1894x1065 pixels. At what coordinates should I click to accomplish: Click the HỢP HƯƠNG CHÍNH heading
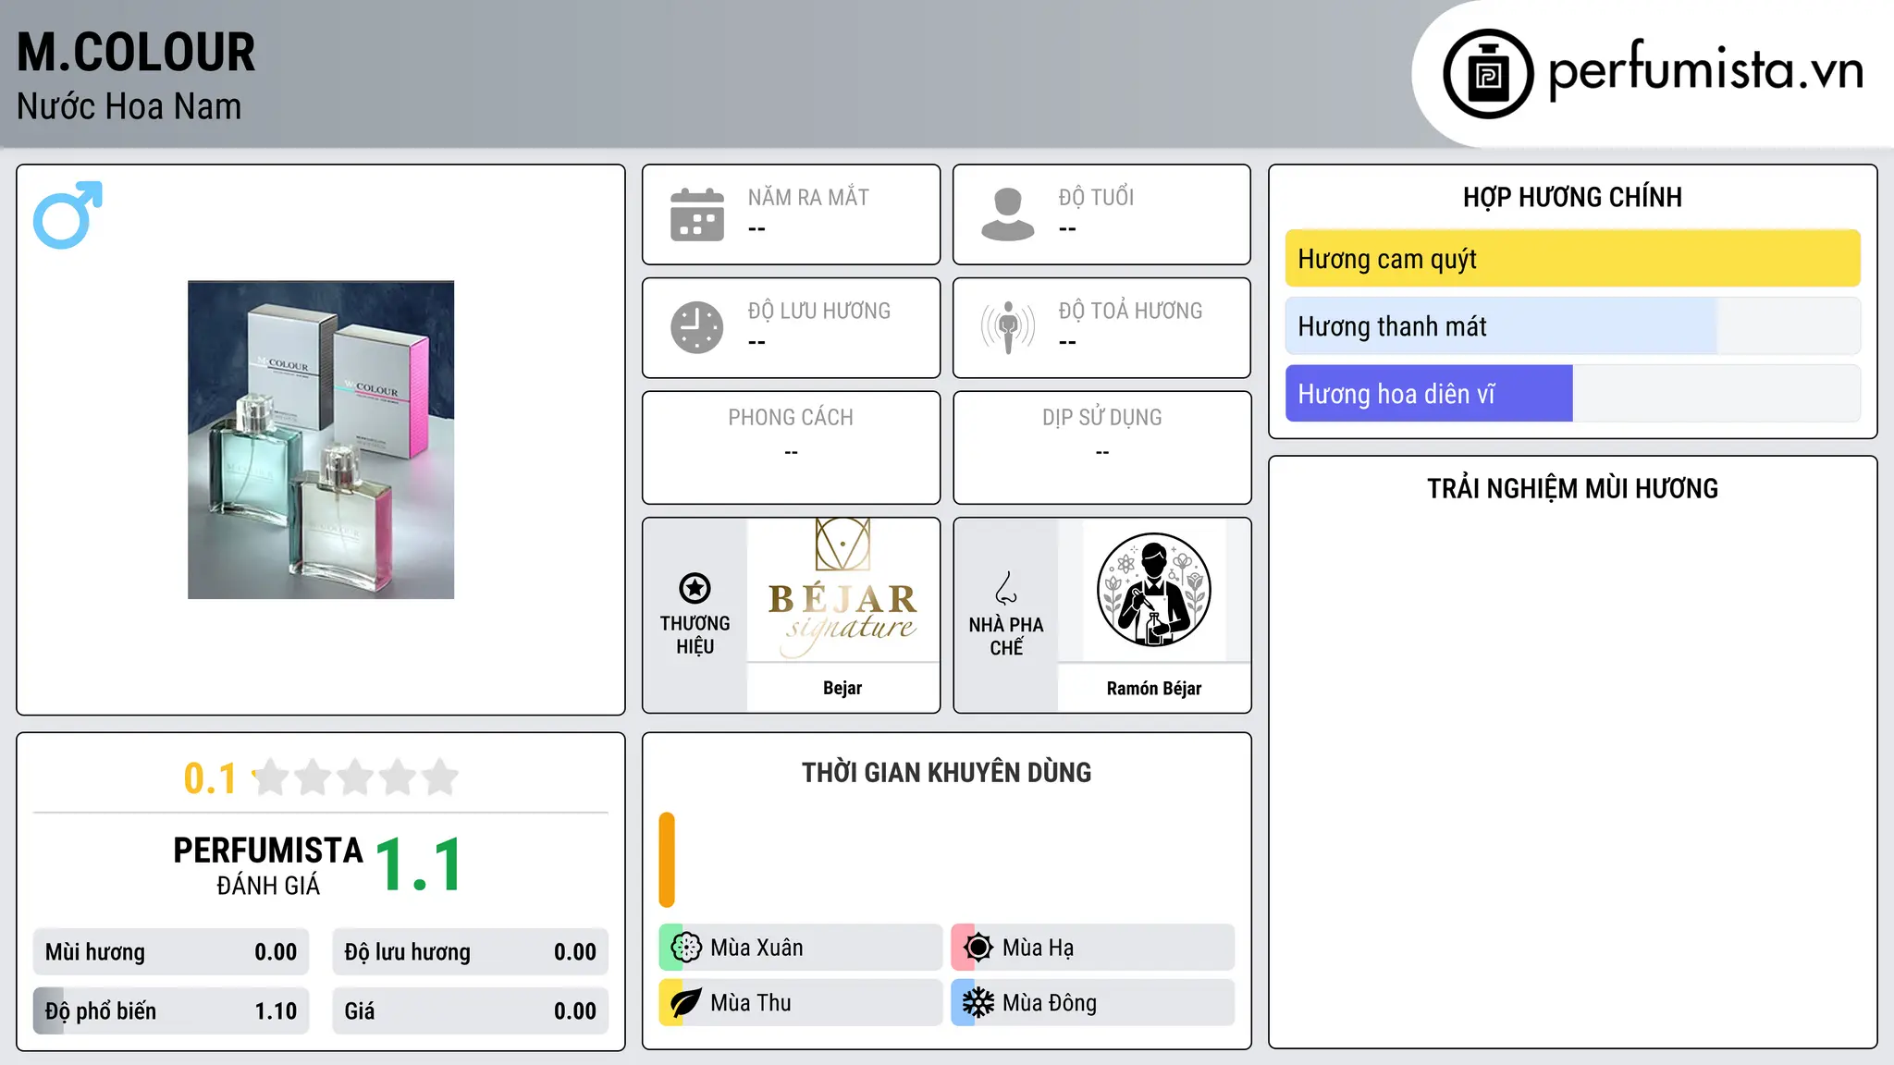[1572, 197]
